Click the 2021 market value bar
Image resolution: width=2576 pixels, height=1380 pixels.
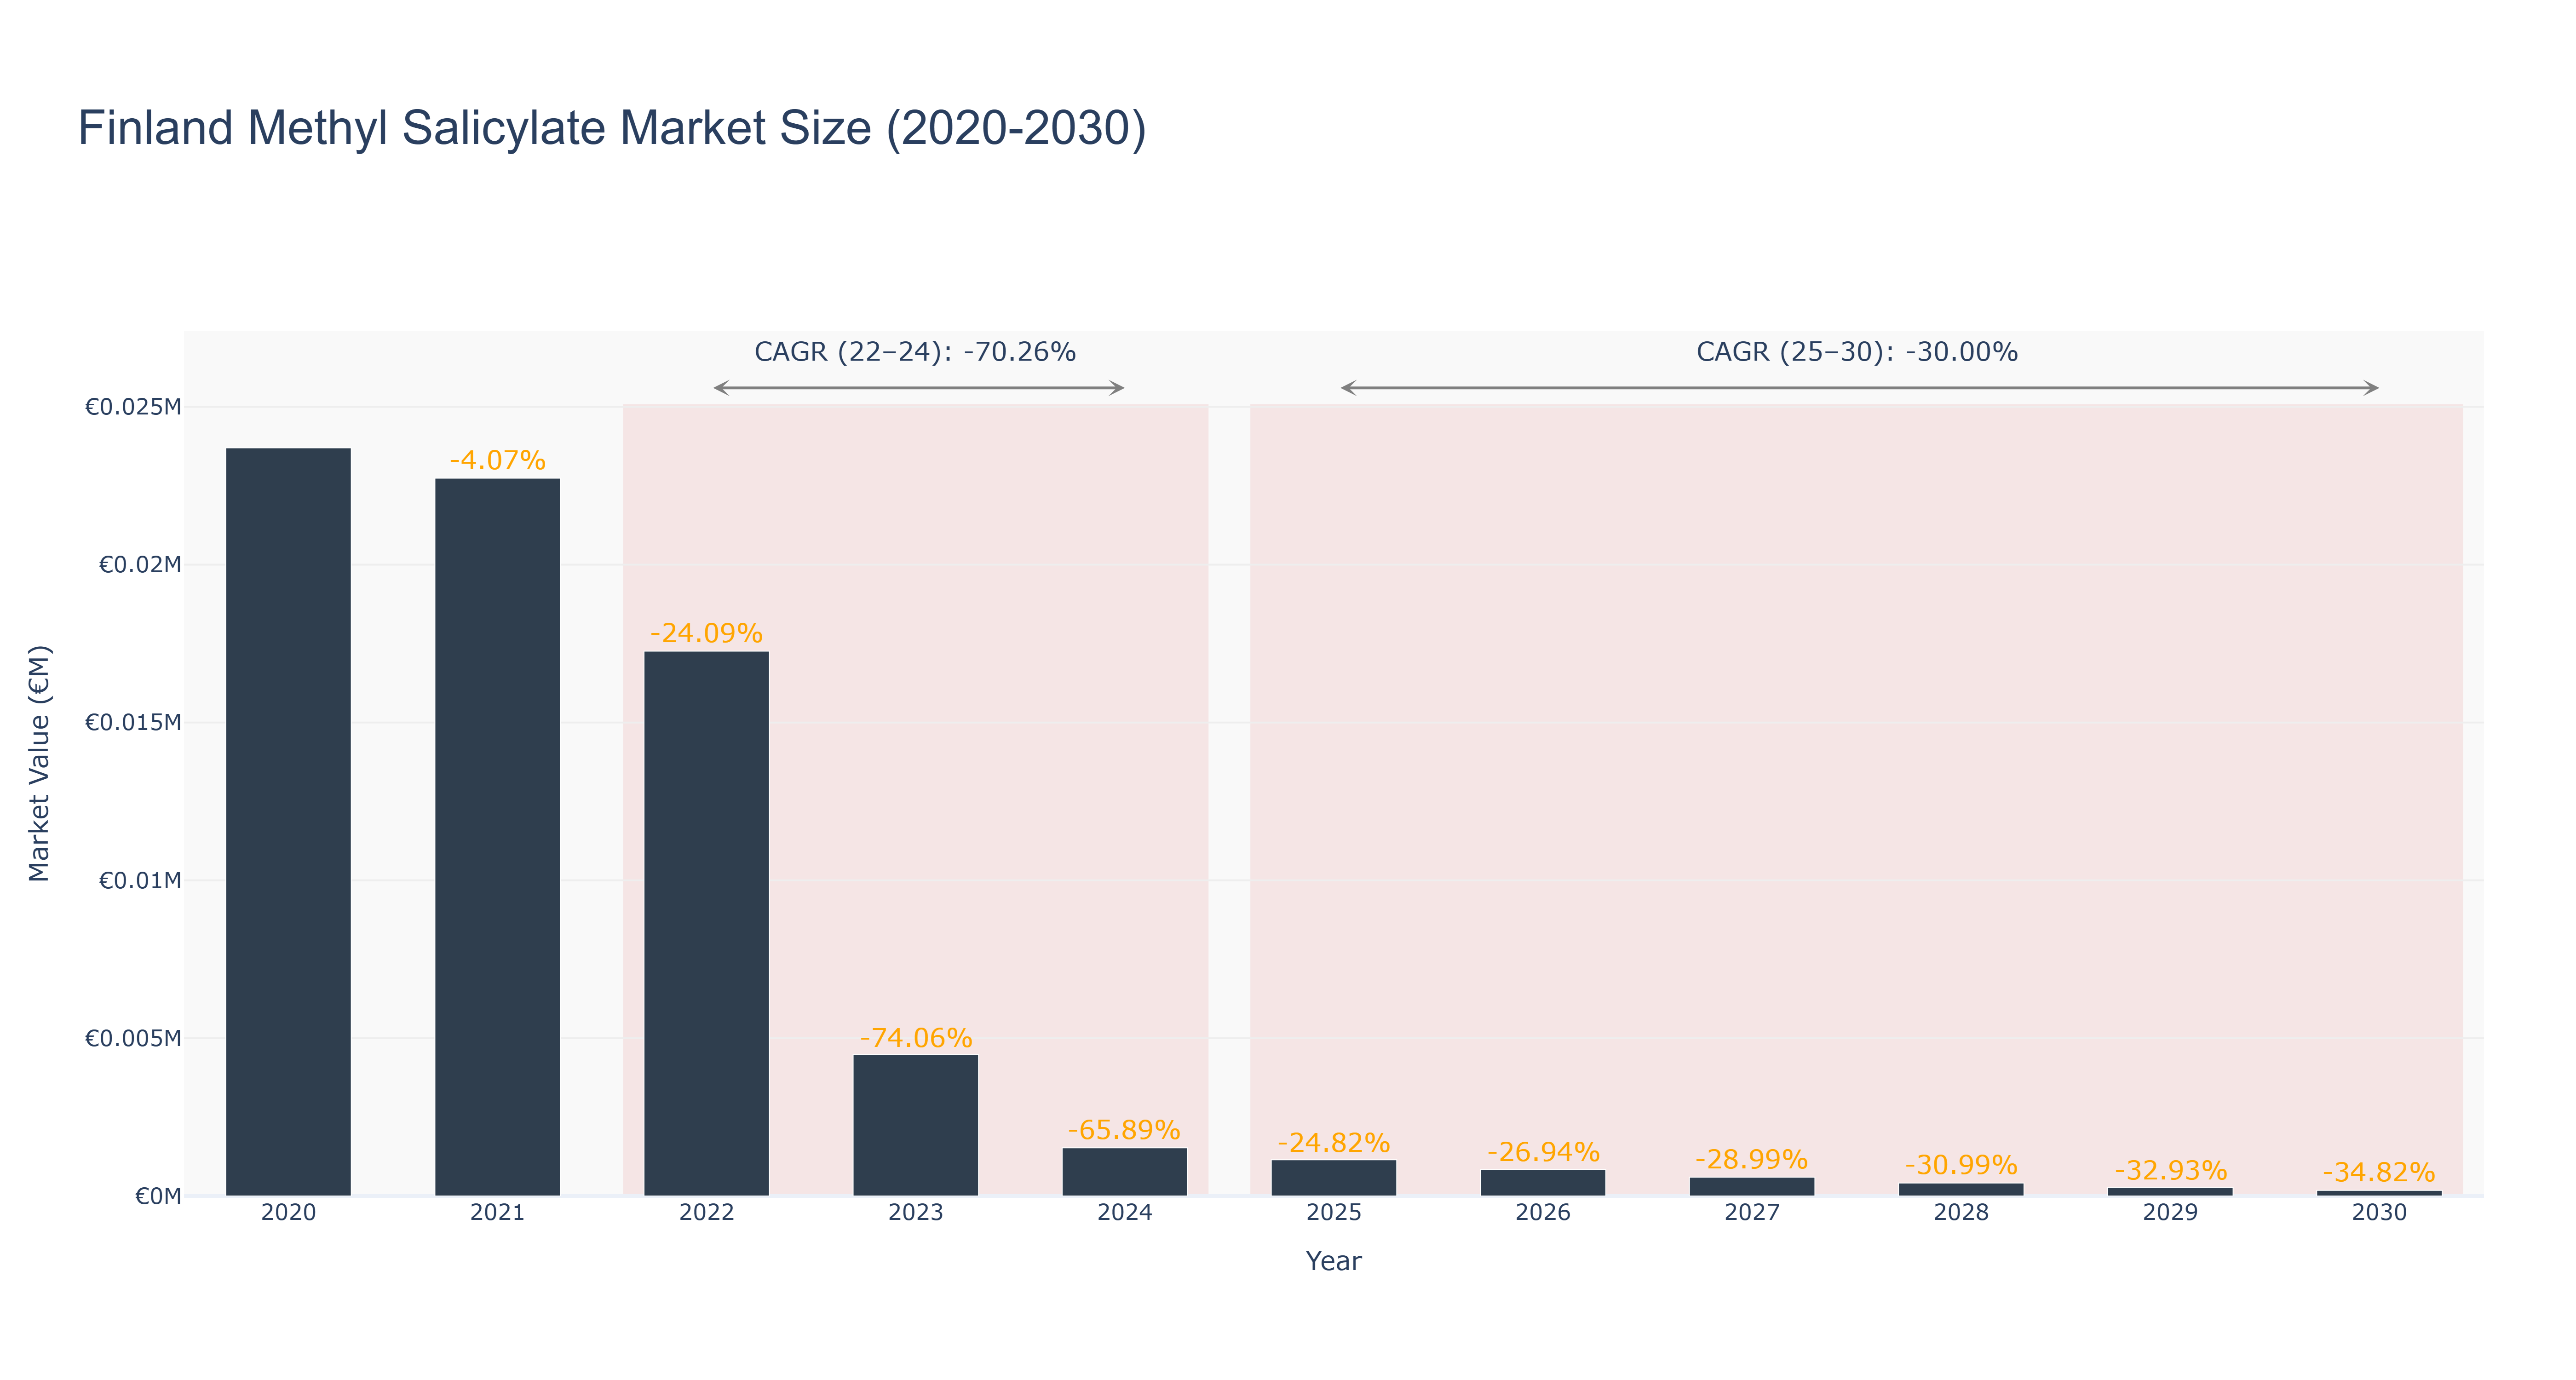(497, 837)
